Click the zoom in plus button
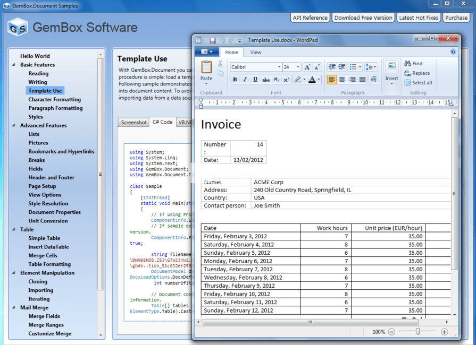476x345 pixels. (445, 332)
